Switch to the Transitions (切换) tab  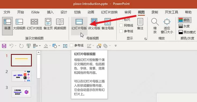[x=77, y=12]
